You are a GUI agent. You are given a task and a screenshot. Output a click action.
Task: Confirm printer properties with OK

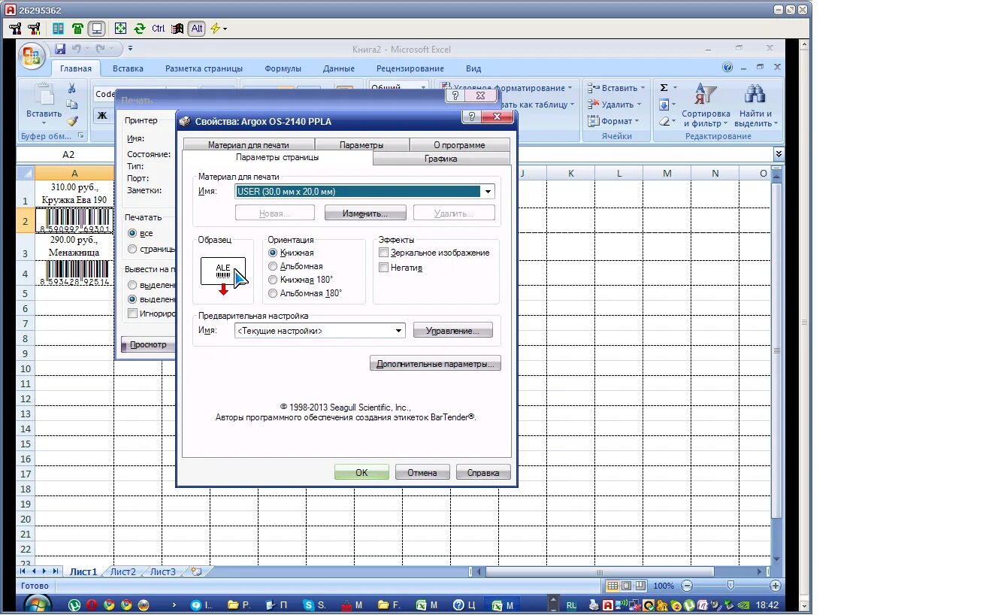[x=361, y=473]
